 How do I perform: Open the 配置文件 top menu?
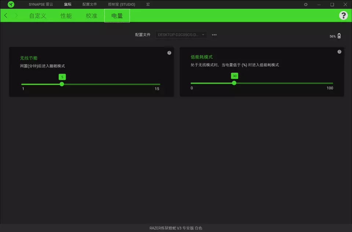(89, 4)
